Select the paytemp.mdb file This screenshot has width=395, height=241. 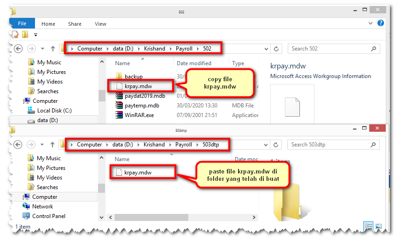click(141, 106)
